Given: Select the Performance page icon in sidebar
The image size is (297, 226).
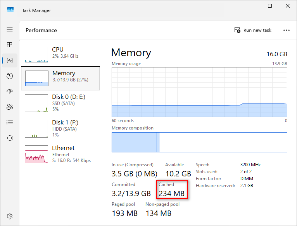Looking at the screenshot, I should (10, 60).
